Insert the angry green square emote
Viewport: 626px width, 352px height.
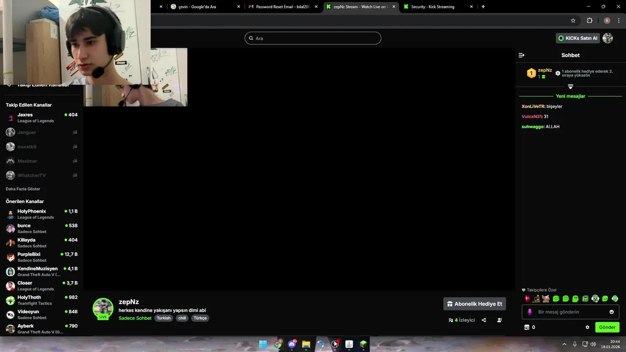tap(585, 299)
